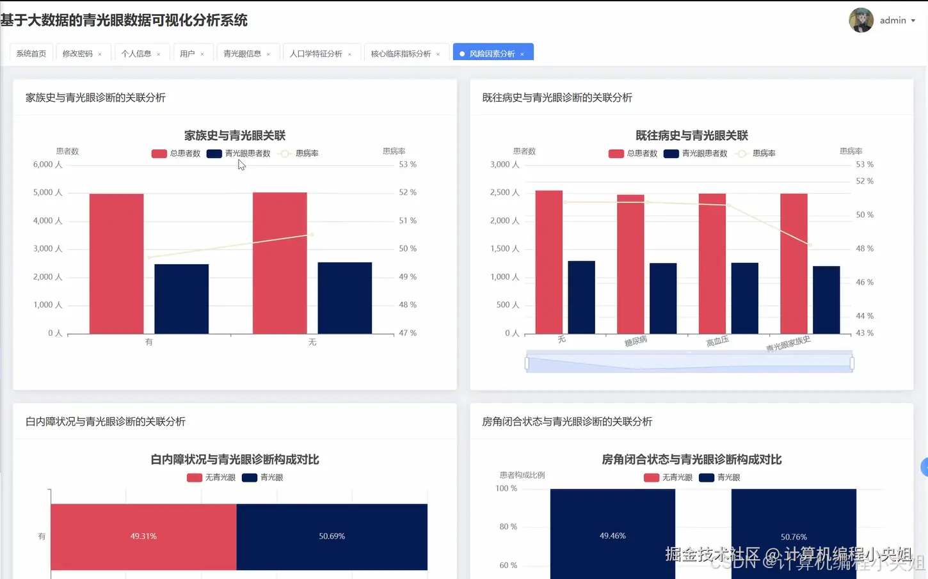This screenshot has width=928, height=579.
Task: Open the admin avatar image
Action: pos(861,20)
